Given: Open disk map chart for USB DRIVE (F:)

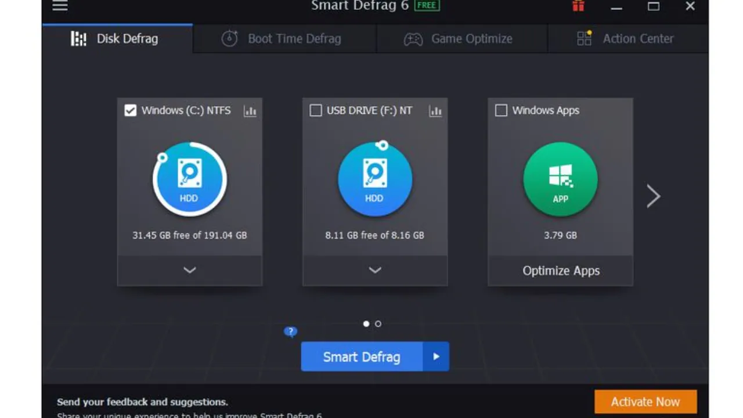Looking at the screenshot, I should [435, 111].
